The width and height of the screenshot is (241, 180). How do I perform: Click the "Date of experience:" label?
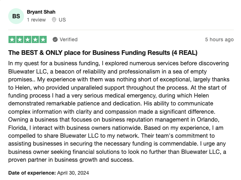point(32,173)
